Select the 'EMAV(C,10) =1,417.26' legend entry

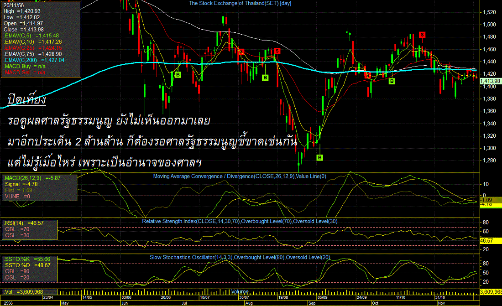[x=33, y=41]
